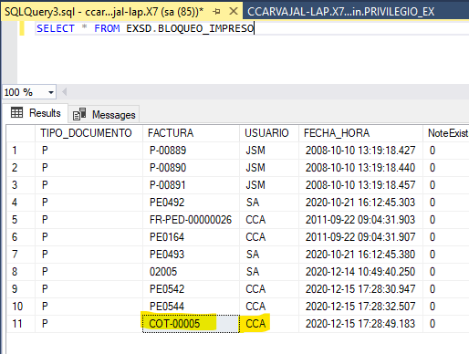Click cell P-00891
This screenshot has width=469, height=354.
pyautogui.click(x=191, y=185)
